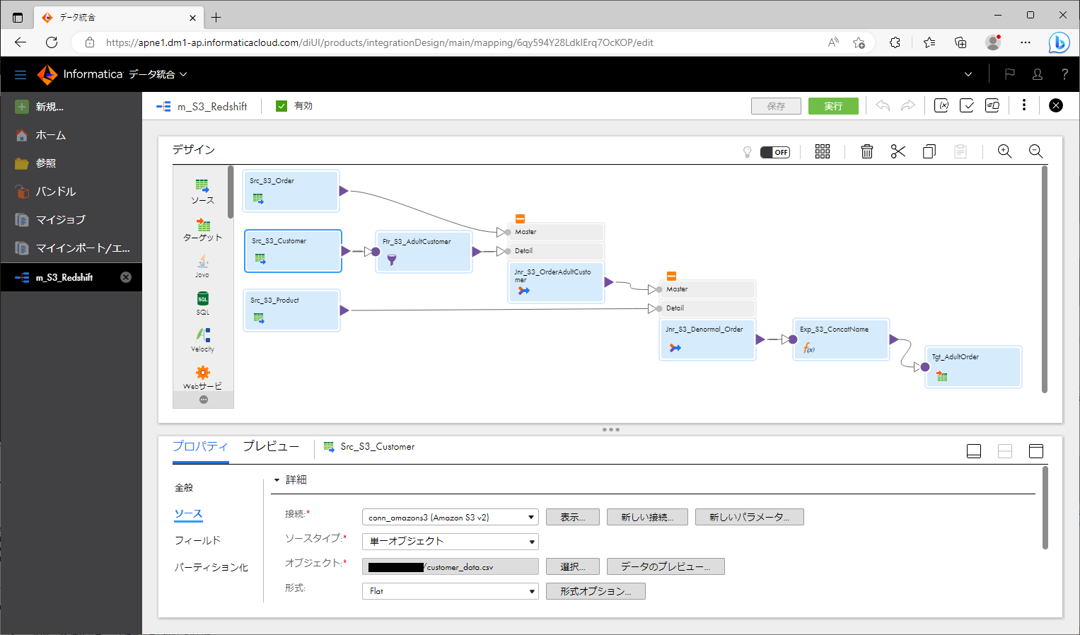Viewport: 1080px width, 635px height.
Task: Open the 接続 connection dropdown conn_amazons3
Action: coord(450,516)
